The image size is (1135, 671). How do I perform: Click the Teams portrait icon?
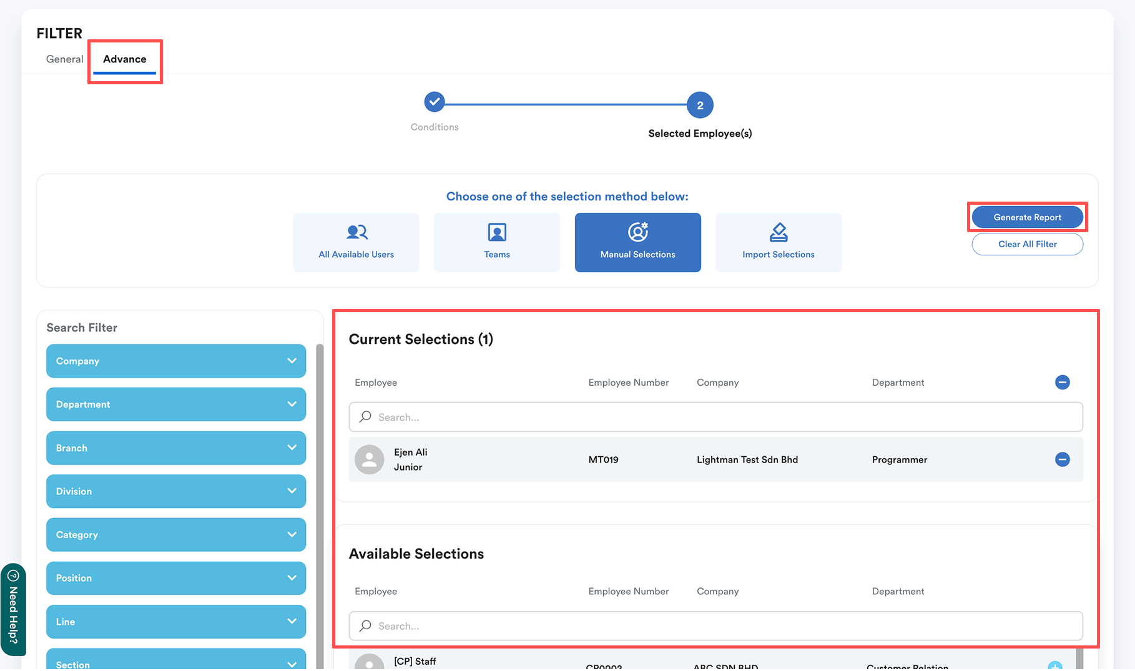[x=497, y=232]
